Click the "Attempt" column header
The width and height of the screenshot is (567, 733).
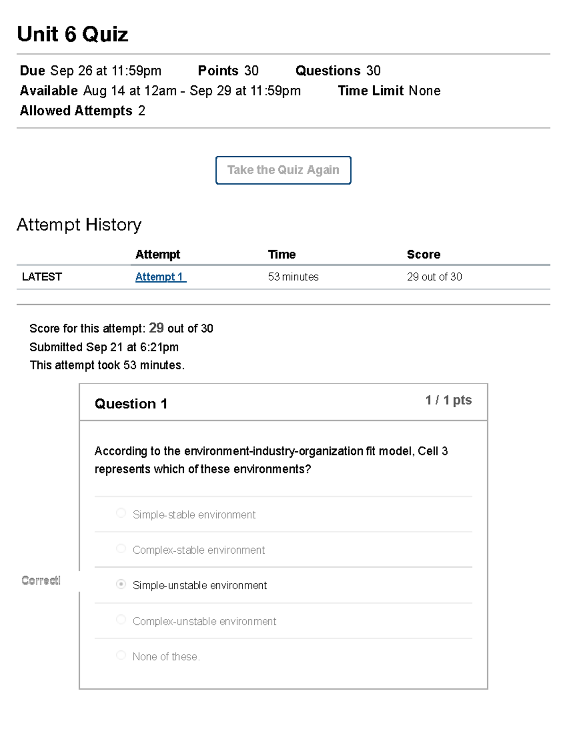coord(157,254)
